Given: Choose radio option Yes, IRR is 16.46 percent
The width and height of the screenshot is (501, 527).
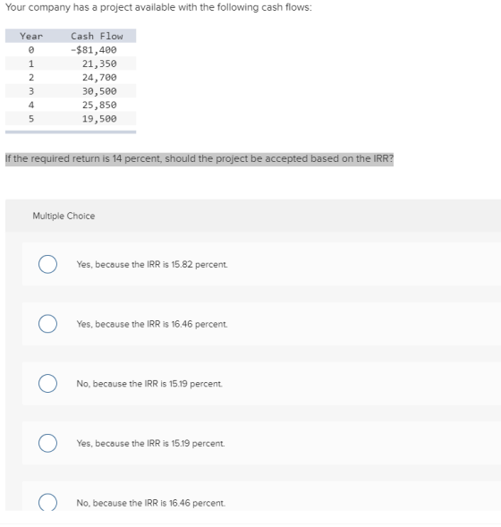Looking at the screenshot, I should (x=47, y=324).
